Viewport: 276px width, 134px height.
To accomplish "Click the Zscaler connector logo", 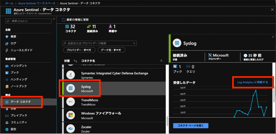I will tap(71, 129).
